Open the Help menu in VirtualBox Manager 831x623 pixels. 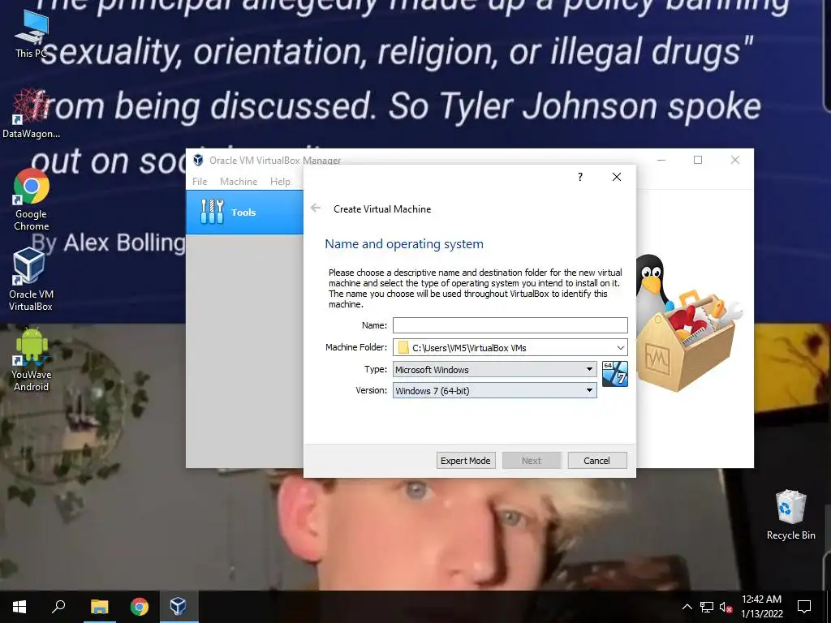click(x=280, y=181)
